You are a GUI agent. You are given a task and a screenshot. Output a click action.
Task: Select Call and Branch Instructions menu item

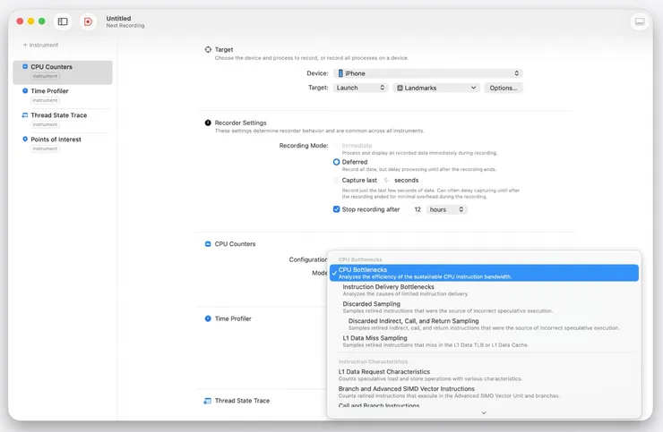click(x=484, y=405)
